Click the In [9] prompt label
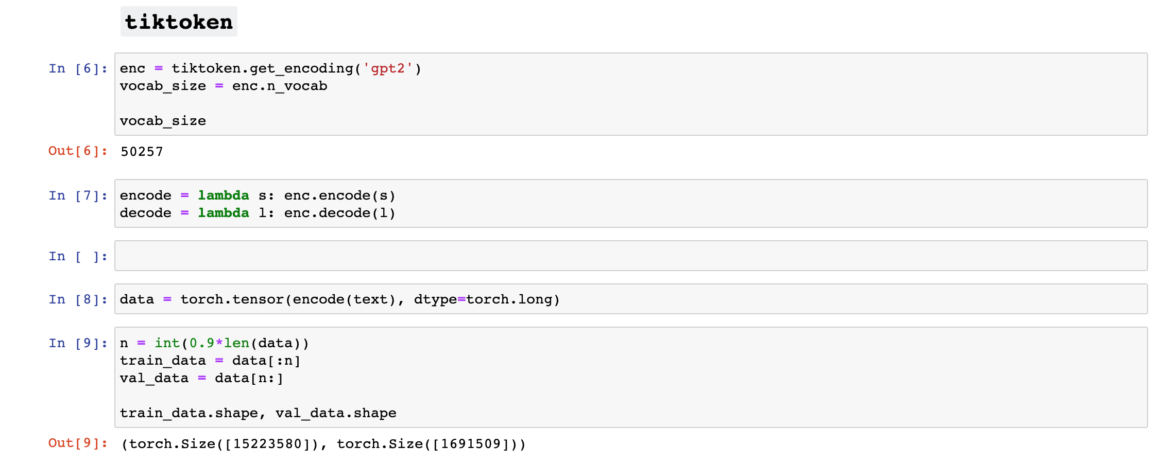The image size is (1165, 465). click(x=78, y=343)
